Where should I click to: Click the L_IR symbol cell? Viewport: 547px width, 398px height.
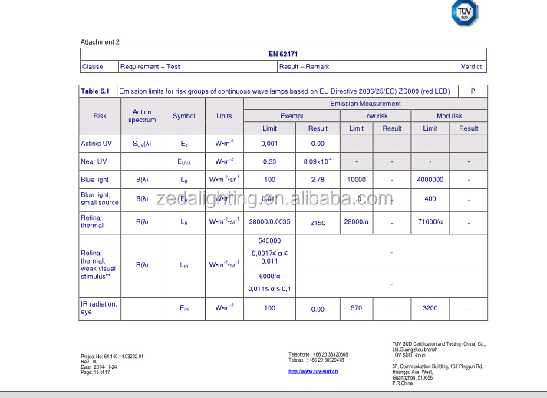[x=184, y=265]
